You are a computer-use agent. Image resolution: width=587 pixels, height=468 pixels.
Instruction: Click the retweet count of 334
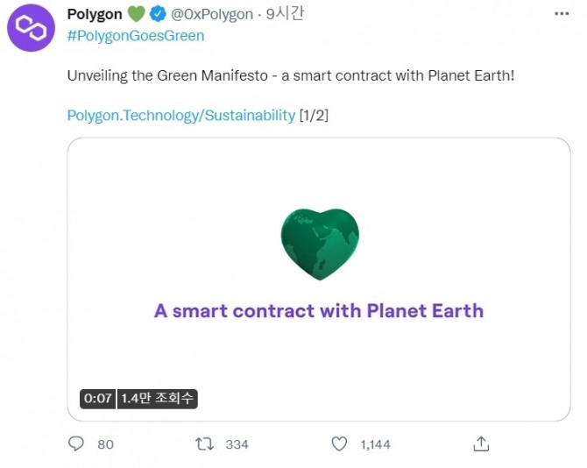point(237,444)
